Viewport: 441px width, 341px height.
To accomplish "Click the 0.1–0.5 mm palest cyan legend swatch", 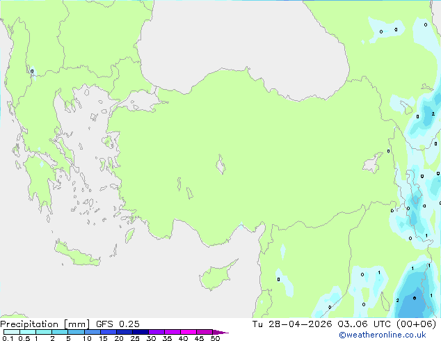I will coord(12,332).
